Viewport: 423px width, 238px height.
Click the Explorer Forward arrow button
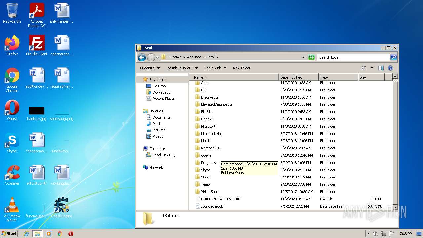[x=151, y=57]
